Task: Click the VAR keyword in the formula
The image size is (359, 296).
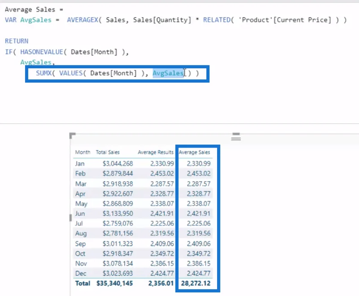Action: 10,20
